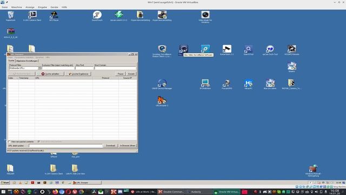Image resolution: width=346 pixels, height=195 pixels.
Task: Click the Firefox icon in host taskbar
Action: coord(55,192)
